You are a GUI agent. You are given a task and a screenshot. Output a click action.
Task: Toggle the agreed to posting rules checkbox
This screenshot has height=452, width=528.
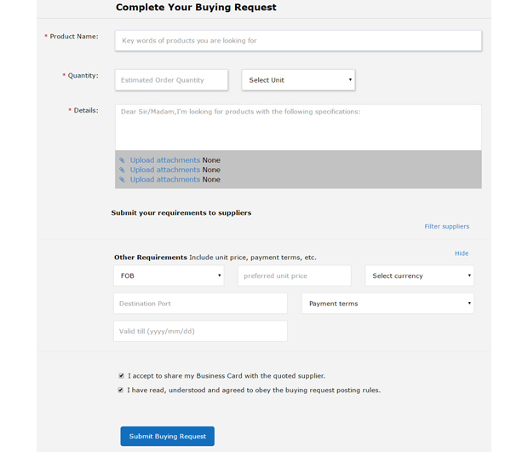[121, 391]
